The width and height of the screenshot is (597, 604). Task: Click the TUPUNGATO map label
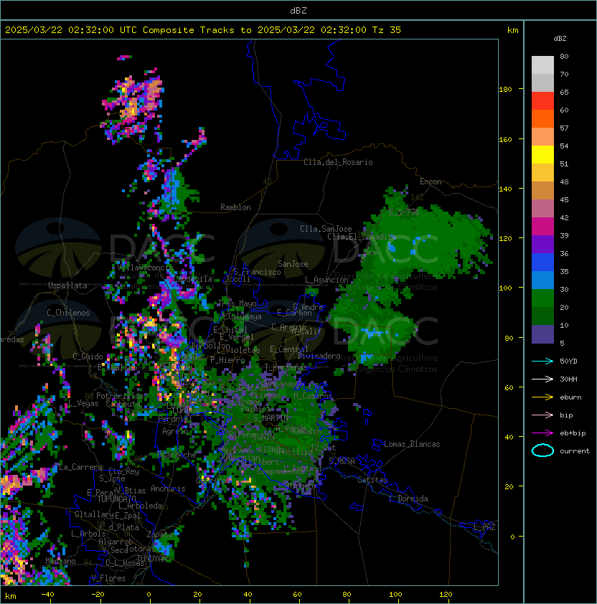point(116,499)
